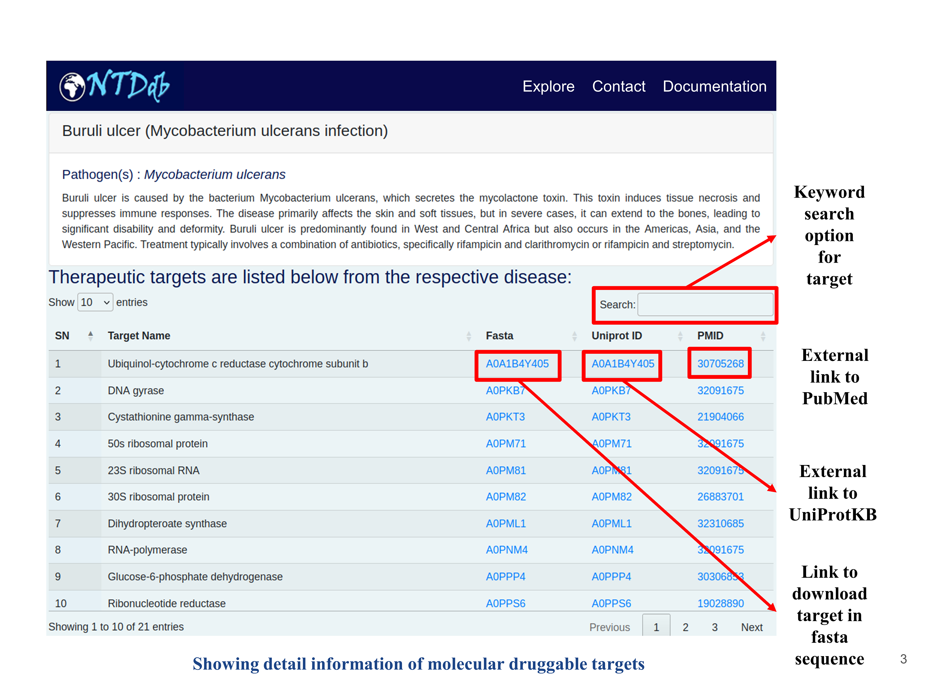Open PubMed link 30705268
The height and width of the screenshot is (697, 929).
[720, 364]
